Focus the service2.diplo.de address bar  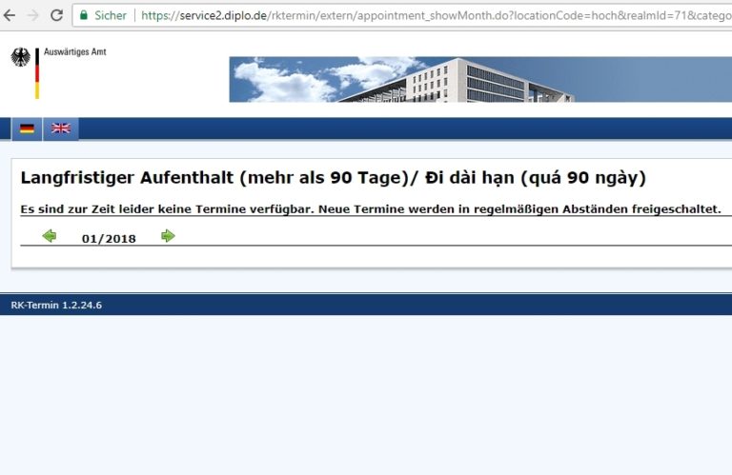[429, 15]
